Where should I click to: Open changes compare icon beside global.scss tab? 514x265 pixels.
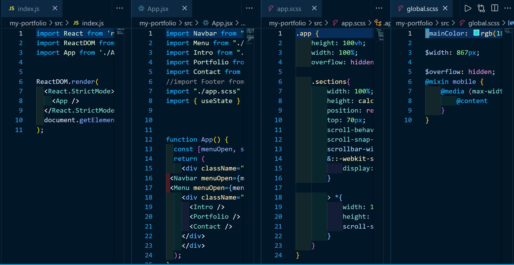[481, 8]
